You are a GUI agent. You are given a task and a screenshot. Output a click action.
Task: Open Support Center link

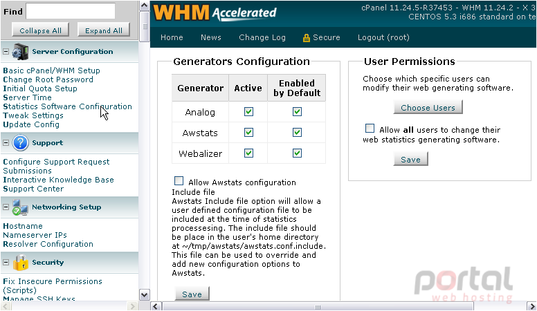(x=33, y=189)
